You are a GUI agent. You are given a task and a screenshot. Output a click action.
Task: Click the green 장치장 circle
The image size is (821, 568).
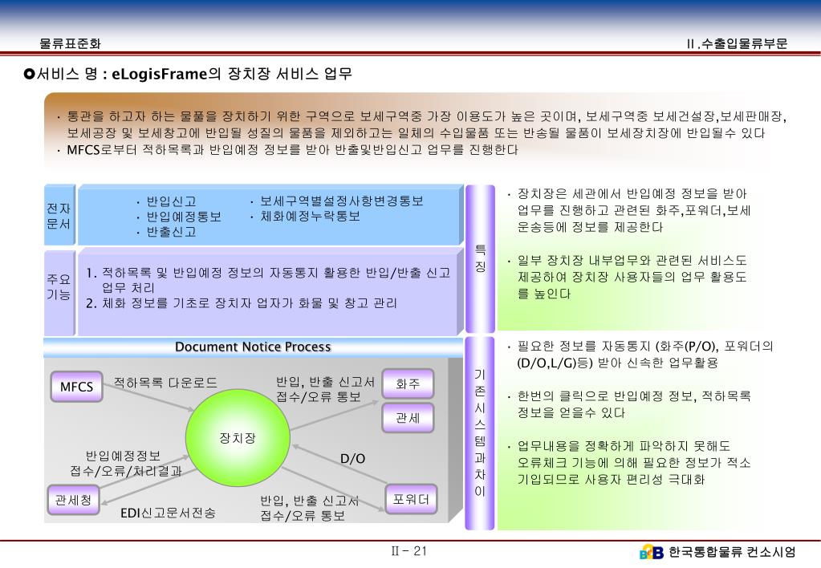238,438
